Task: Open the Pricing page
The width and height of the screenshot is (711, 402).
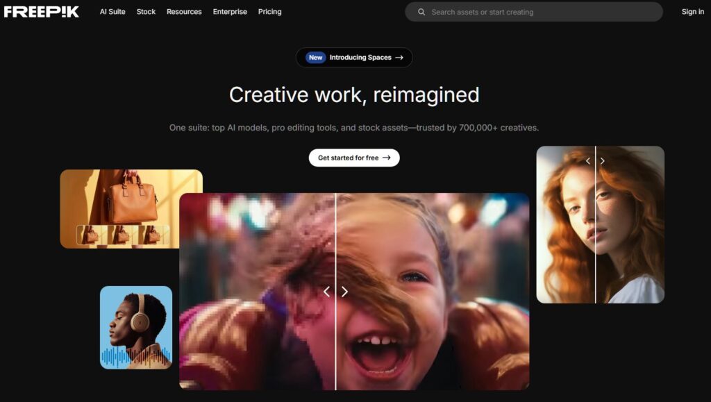Action: [269, 12]
